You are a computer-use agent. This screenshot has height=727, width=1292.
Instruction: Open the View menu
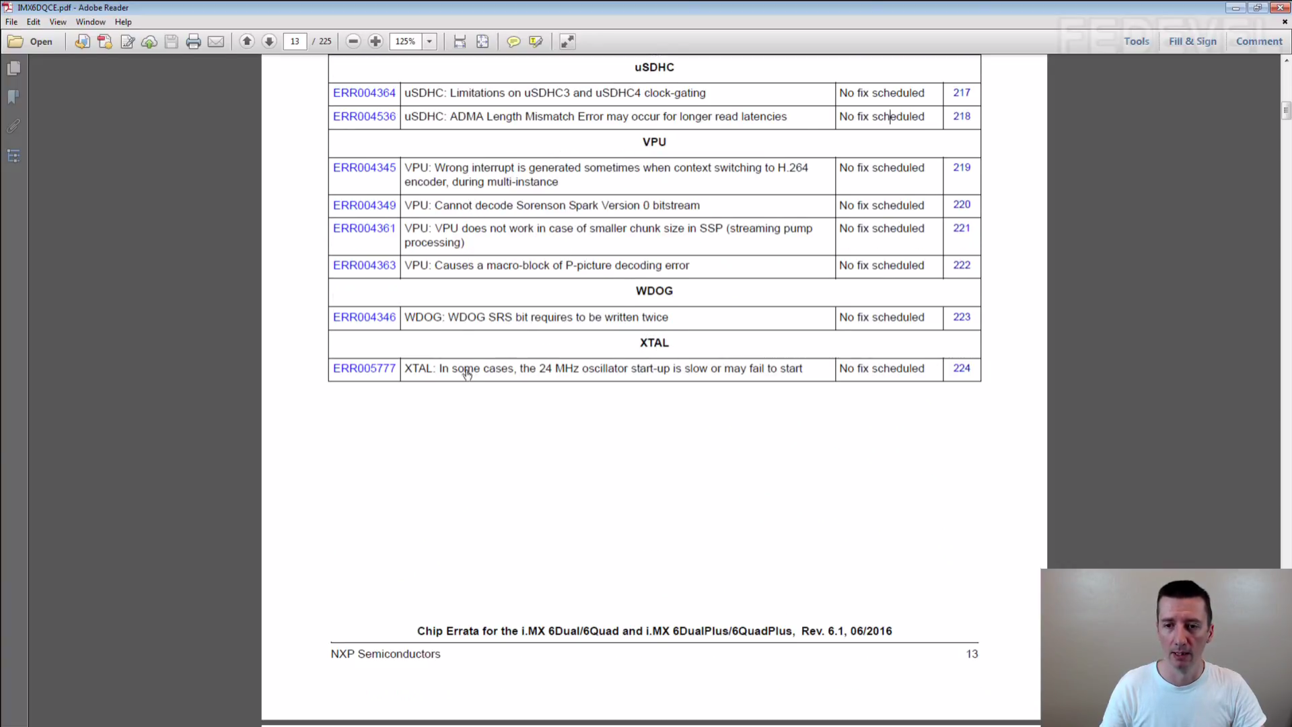point(57,22)
